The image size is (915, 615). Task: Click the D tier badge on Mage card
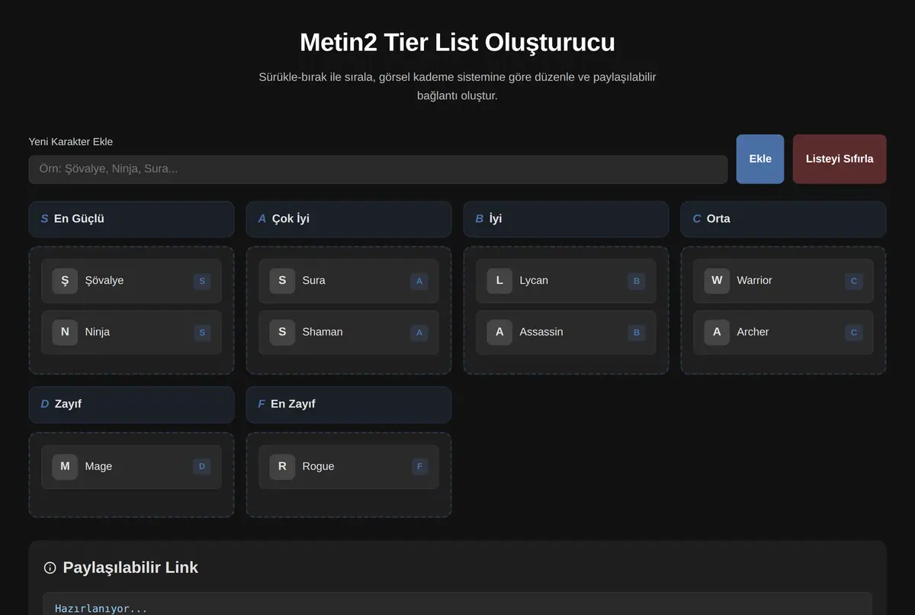(202, 466)
